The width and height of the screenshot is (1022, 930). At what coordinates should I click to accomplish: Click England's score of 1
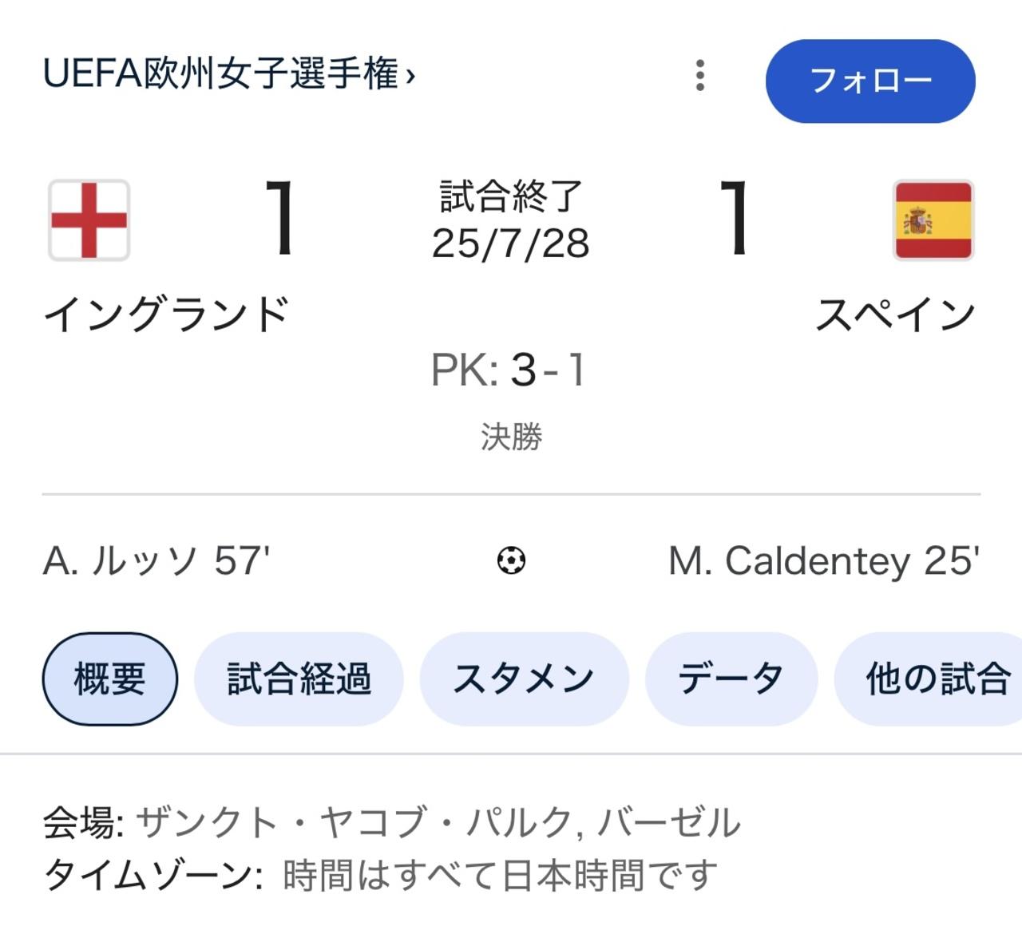pyautogui.click(x=280, y=218)
